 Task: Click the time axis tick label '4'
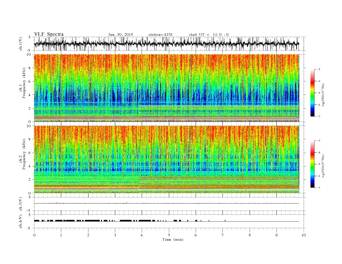(142, 235)
